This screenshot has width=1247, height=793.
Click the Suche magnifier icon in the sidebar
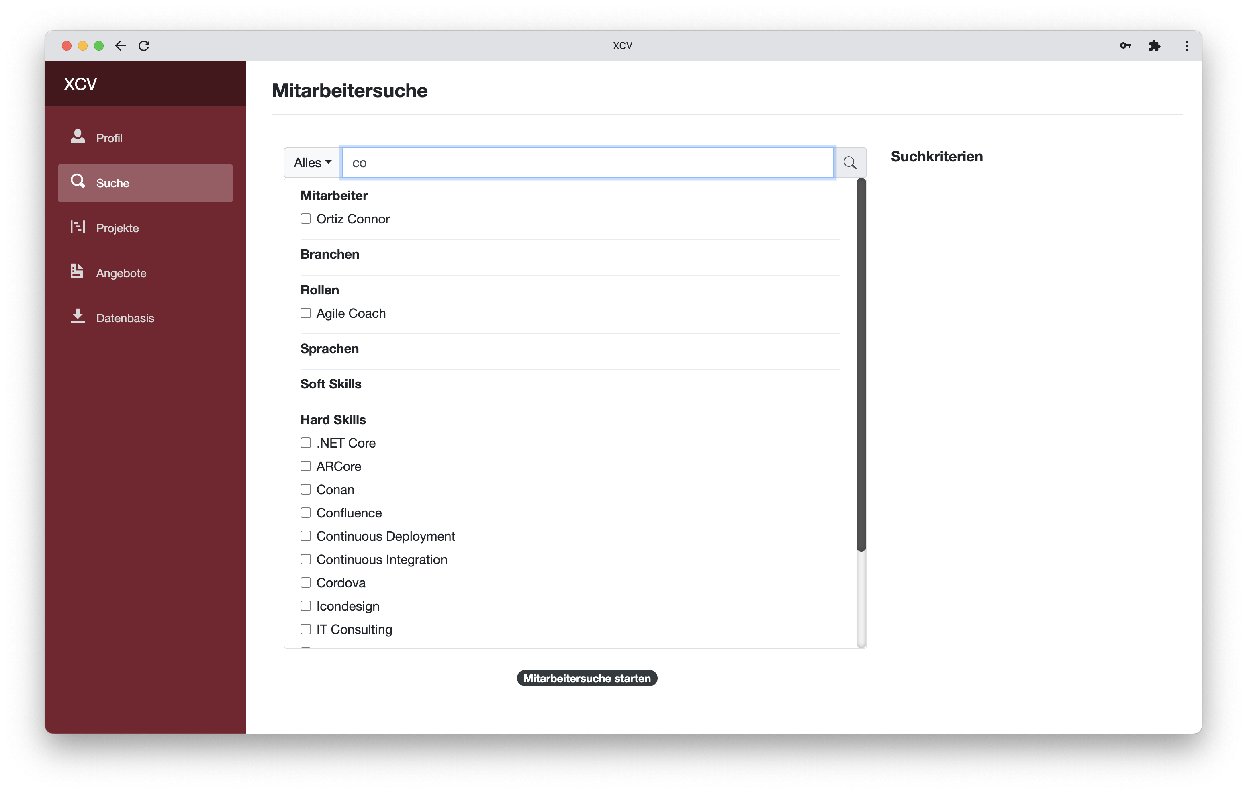[x=78, y=181]
